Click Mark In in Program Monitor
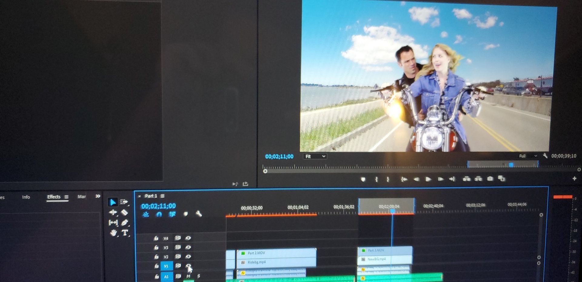The height and width of the screenshot is (282, 582). coord(376,179)
